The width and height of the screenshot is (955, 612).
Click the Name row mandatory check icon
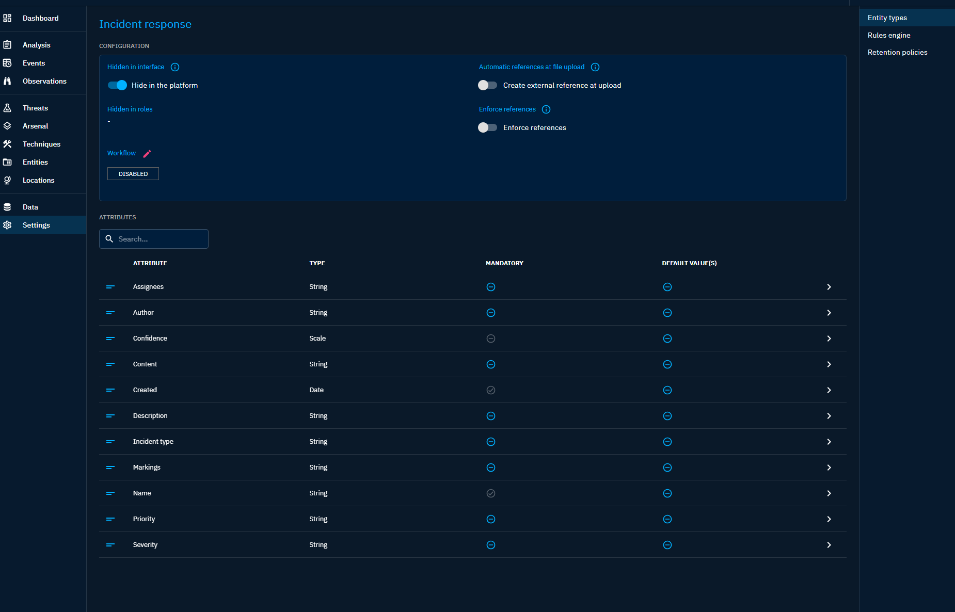click(x=491, y=493)
